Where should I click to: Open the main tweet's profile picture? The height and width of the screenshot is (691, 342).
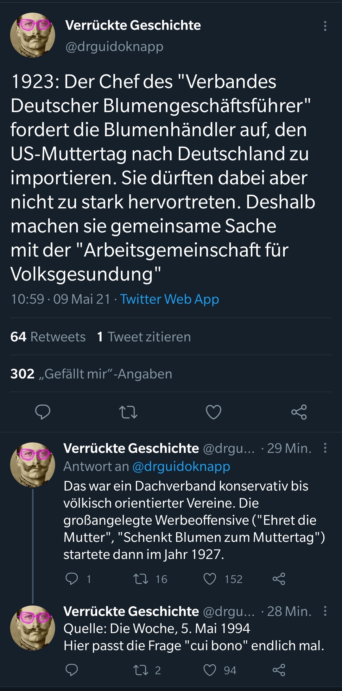[x=33, y=35]
